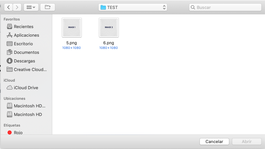Click the forward navigation arrow
Image resolution: width=265 pixels, height=149 pixels.
point(17,7)
